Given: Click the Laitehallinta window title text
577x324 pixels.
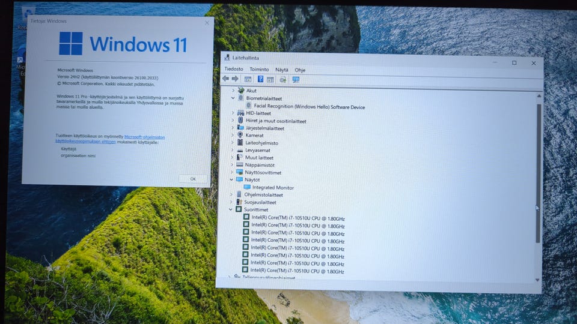Looking at the screenshot, I should click(245, 58).
